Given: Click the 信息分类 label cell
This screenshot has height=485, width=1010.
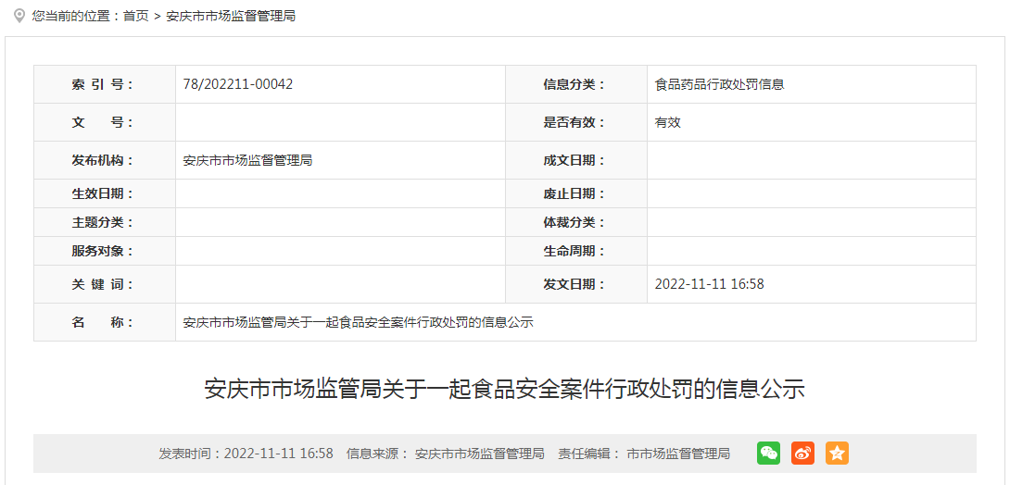Looking at the screenshot, I should coord(576,84).
